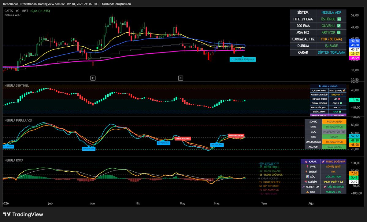This screenshot has width=367, height=222.
Task: Click the white 40,37 price label
Action: coord(355,49)
